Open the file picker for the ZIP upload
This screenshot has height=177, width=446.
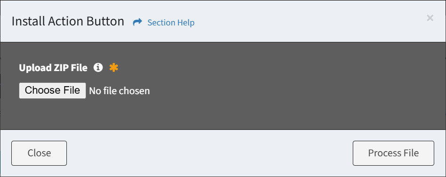tap(52, 91)
